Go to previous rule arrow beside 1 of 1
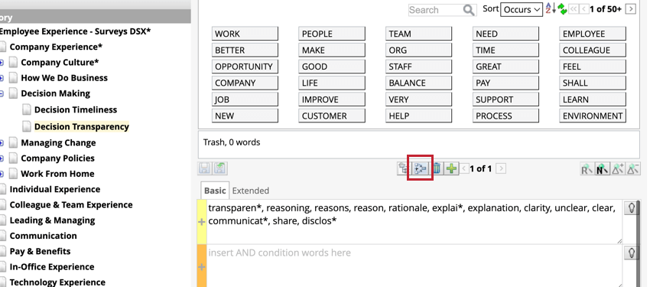This screenshot has height=287, width=650. click(x=464, y=169)
